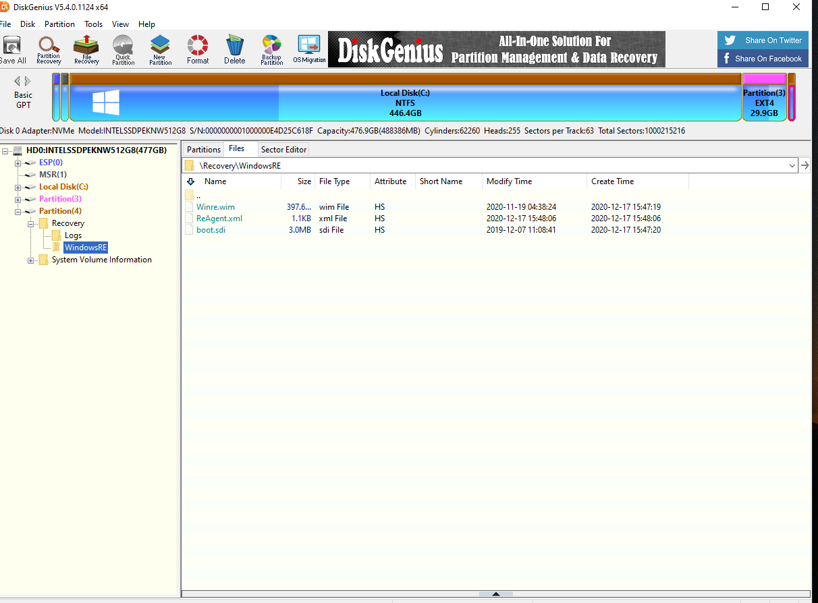
Task: Click the folder icon in the path bar
Action: click(190, 165)
